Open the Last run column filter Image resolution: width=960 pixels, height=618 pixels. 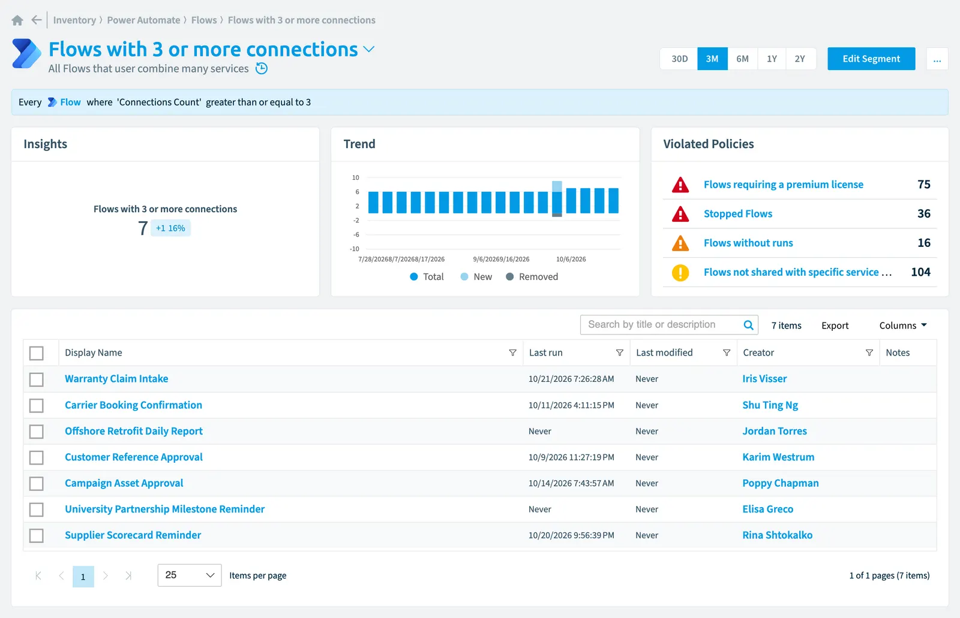tap(619, 352)
